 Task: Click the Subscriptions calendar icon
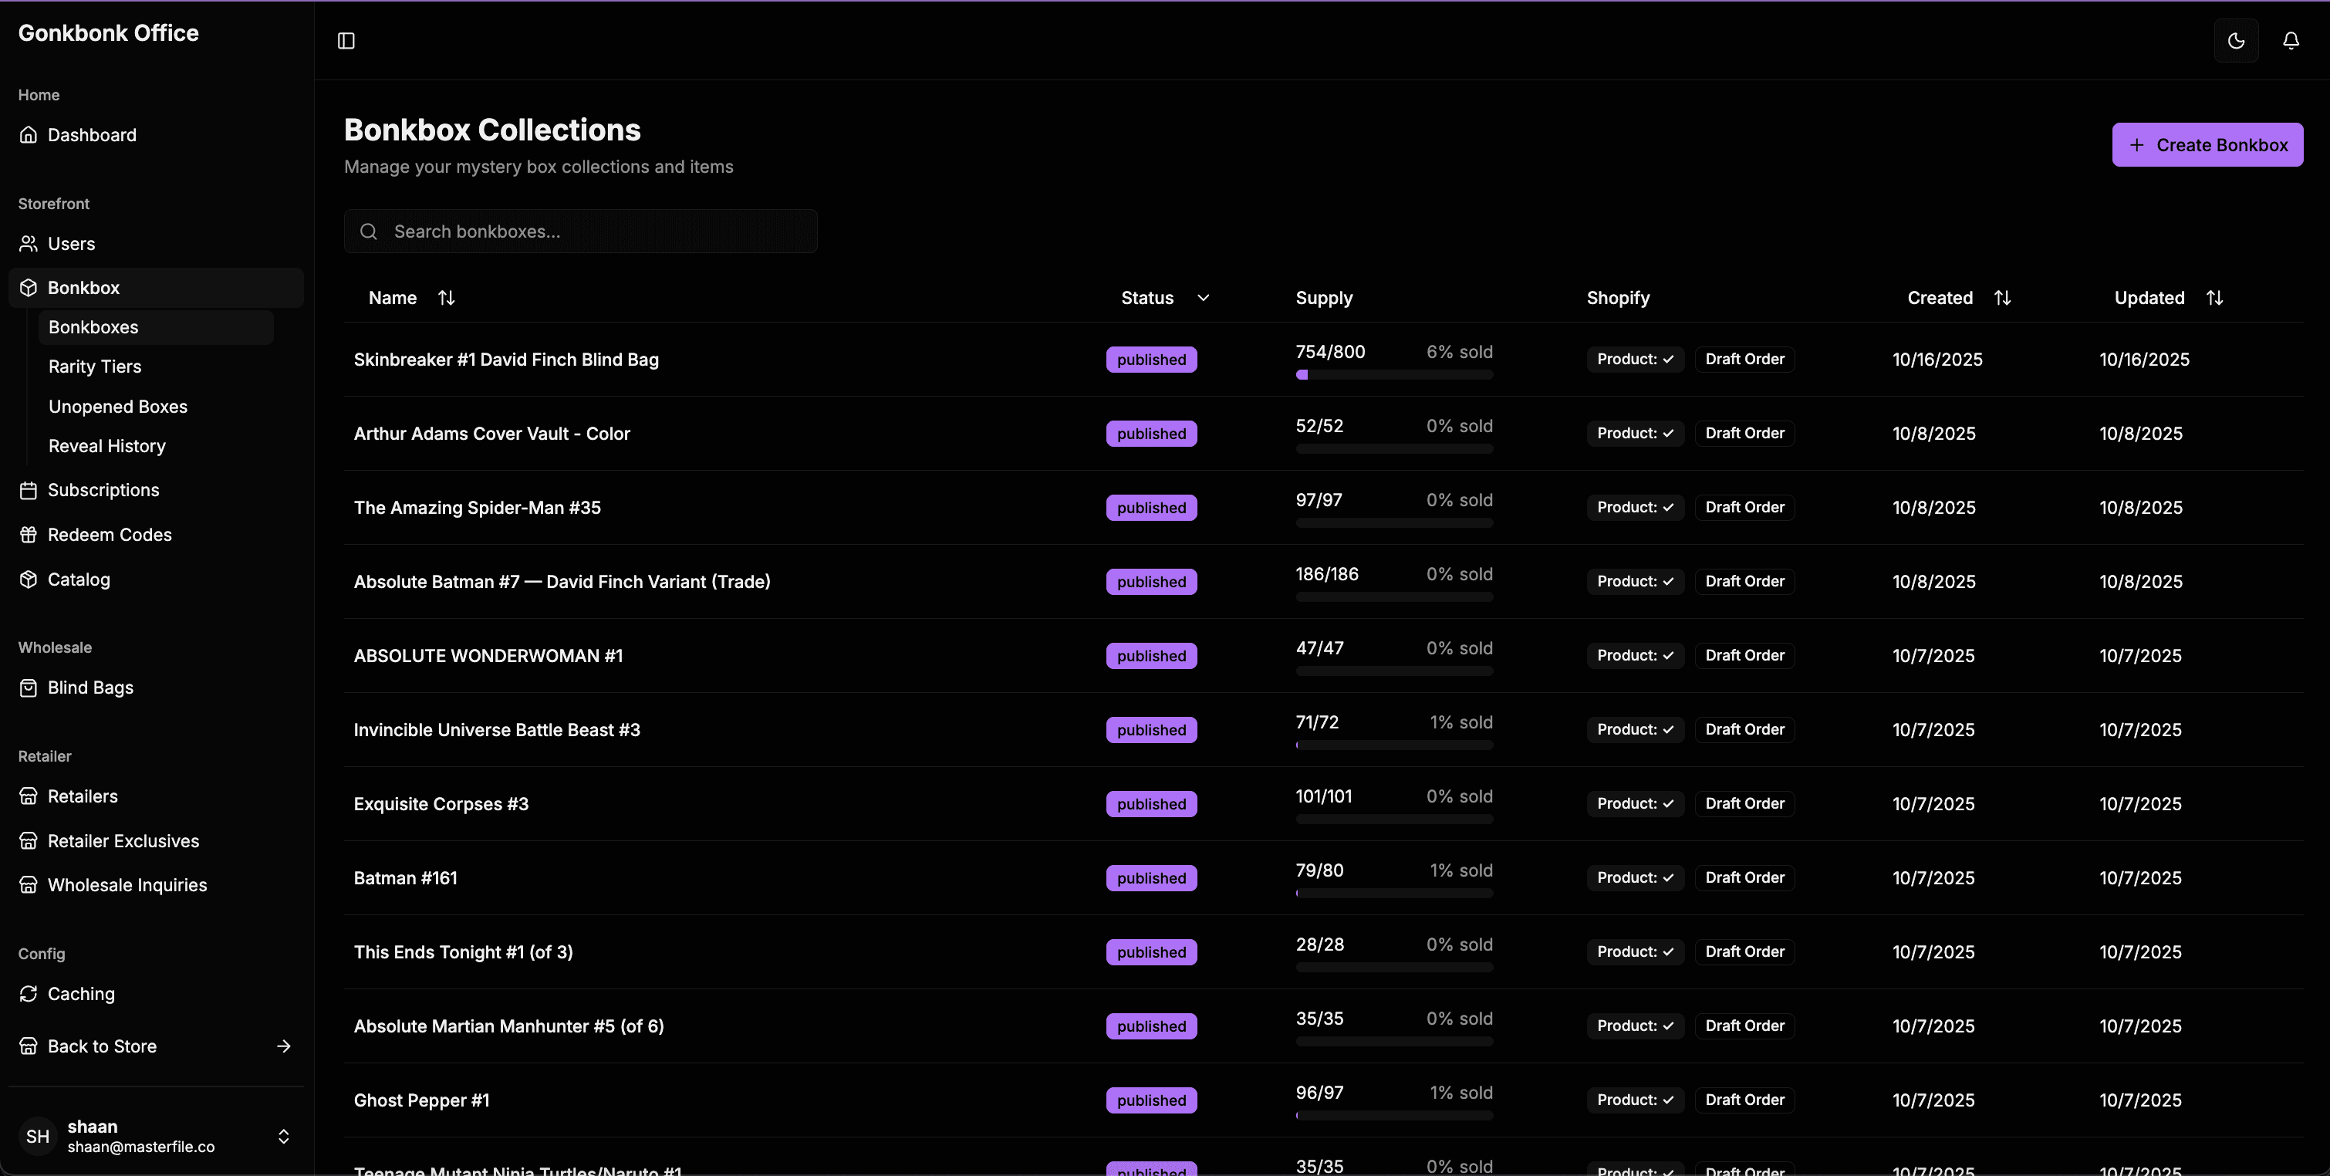(29, 490)
